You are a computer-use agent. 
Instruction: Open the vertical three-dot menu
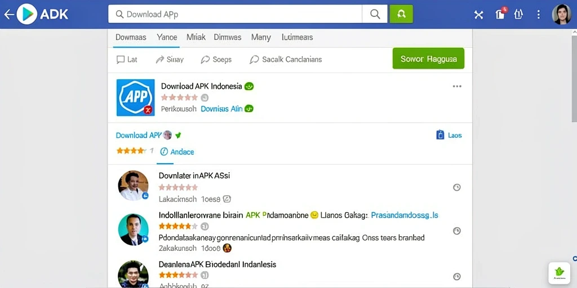538,14
